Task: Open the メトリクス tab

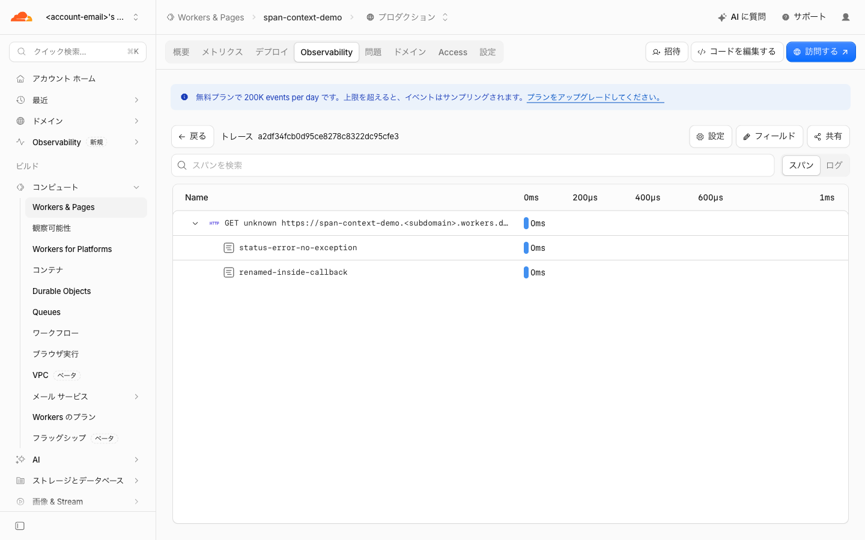Action: [222, 52]
